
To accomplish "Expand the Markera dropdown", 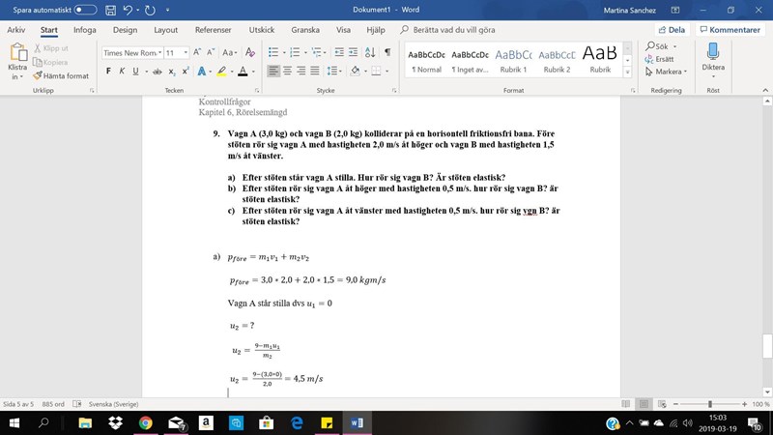I will tap(668, 72).
